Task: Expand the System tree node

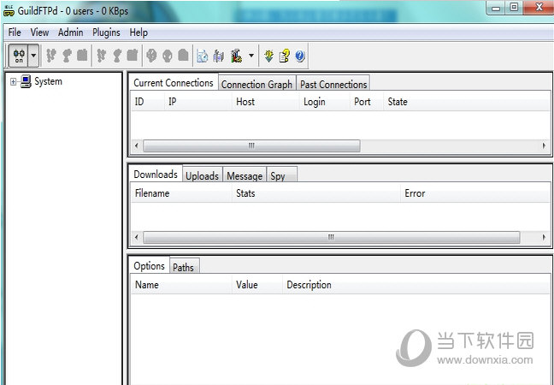Action: coord(13,81)
